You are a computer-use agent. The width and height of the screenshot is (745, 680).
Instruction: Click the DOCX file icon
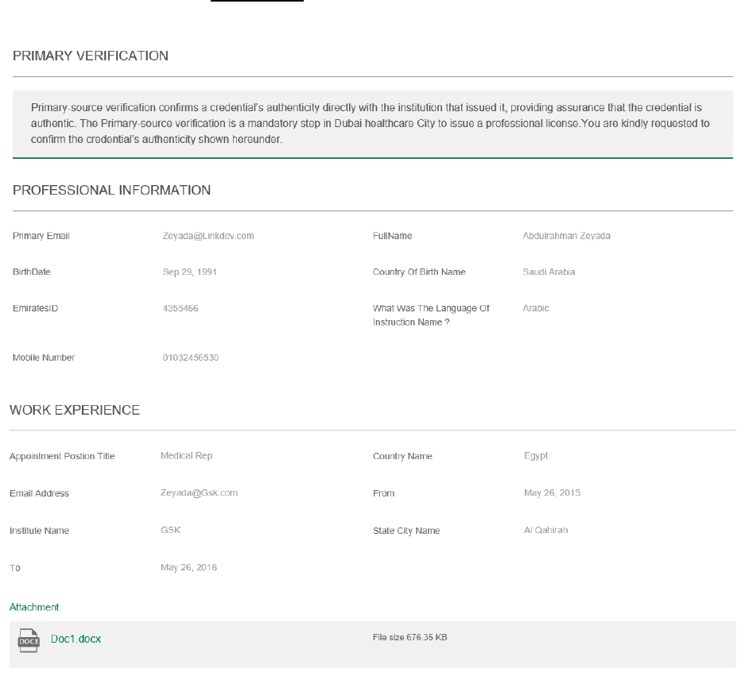pyautogui.click(x=29, y=639)
